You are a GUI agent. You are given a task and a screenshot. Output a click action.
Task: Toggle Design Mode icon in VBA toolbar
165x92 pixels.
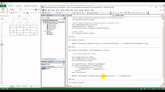[75, 13]
